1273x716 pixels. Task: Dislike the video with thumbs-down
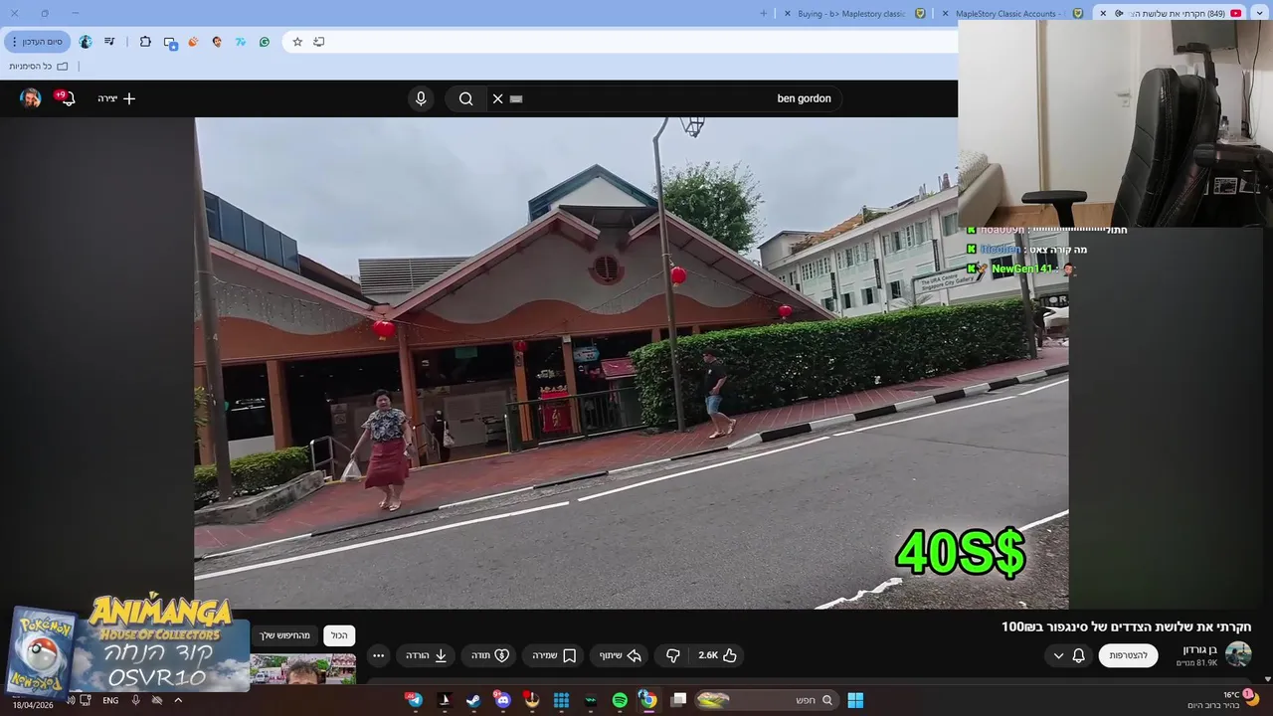tap(673, 655)
